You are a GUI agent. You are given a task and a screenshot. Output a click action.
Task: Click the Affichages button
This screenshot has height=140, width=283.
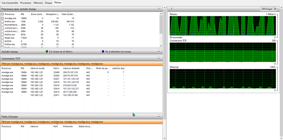[267, 9]
